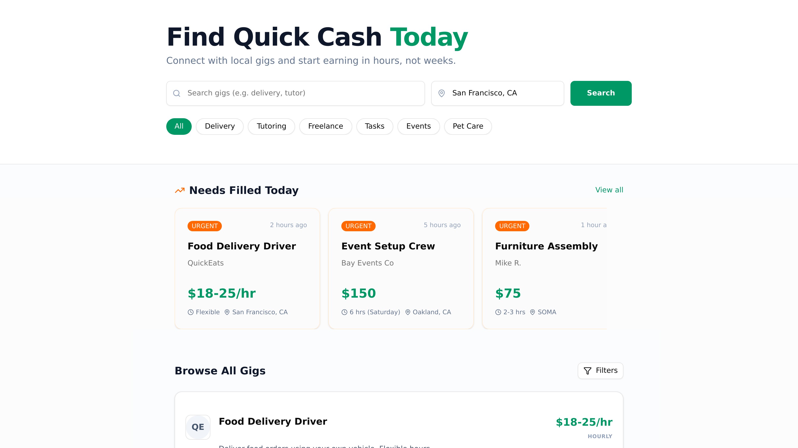798x448 pixels.
Task: Toggle the Pet Care category chip
Action: click(x=468, y=127)
